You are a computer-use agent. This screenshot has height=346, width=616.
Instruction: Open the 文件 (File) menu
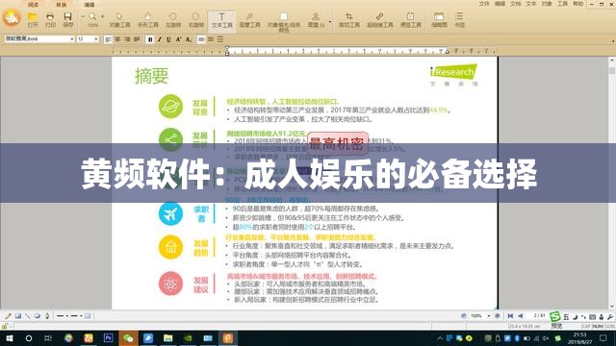click(x=484, y=4)
